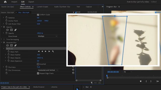
Task: Toggle animation stopwatch for Mask Feather
Action: click(x=9, y=54)
